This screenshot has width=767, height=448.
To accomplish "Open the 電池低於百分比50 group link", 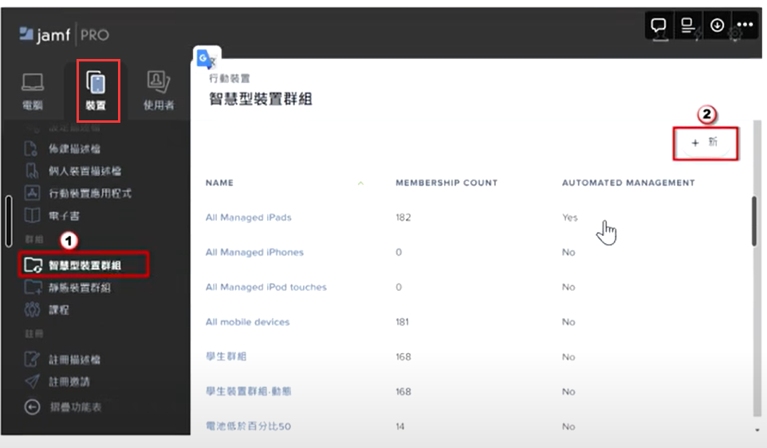I will (x=249, y=426).
